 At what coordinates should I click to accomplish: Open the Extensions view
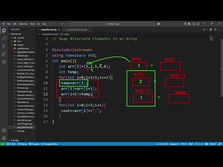click(x=4, y=62)
